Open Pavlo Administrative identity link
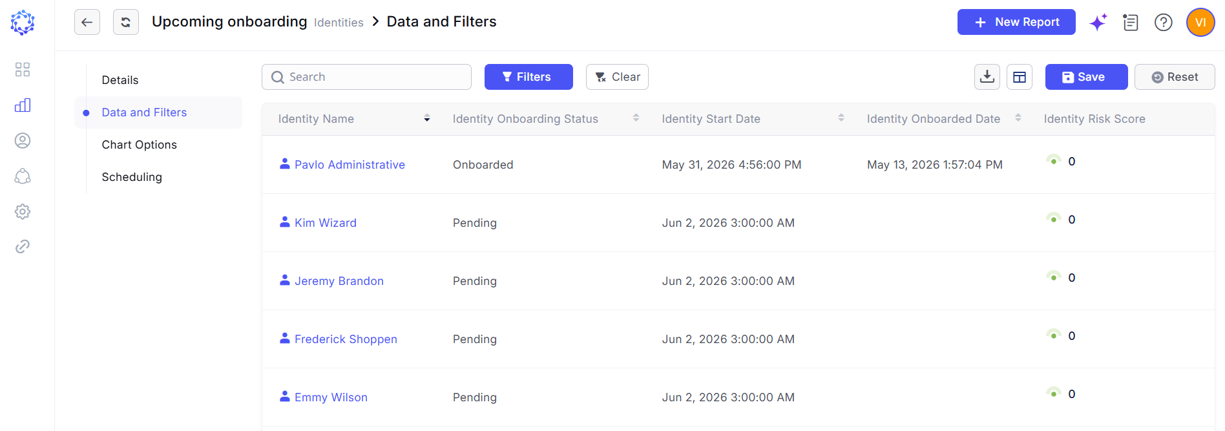This screenshot has width=1225, height=431. coord(350,165)
